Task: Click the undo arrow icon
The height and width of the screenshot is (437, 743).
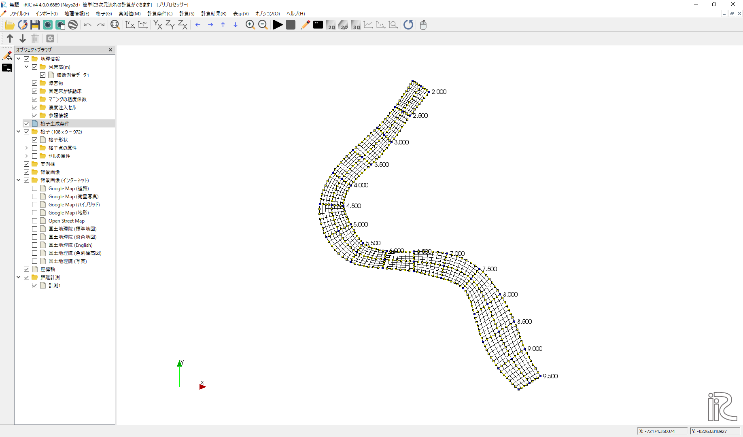Action: coord(87,25)
